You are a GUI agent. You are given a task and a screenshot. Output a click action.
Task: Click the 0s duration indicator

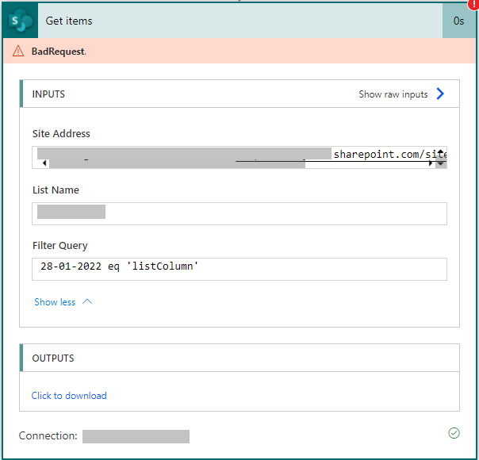point(458,21)
